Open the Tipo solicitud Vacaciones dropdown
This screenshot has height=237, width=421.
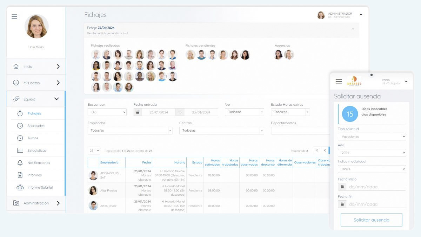tap(372, 137)
